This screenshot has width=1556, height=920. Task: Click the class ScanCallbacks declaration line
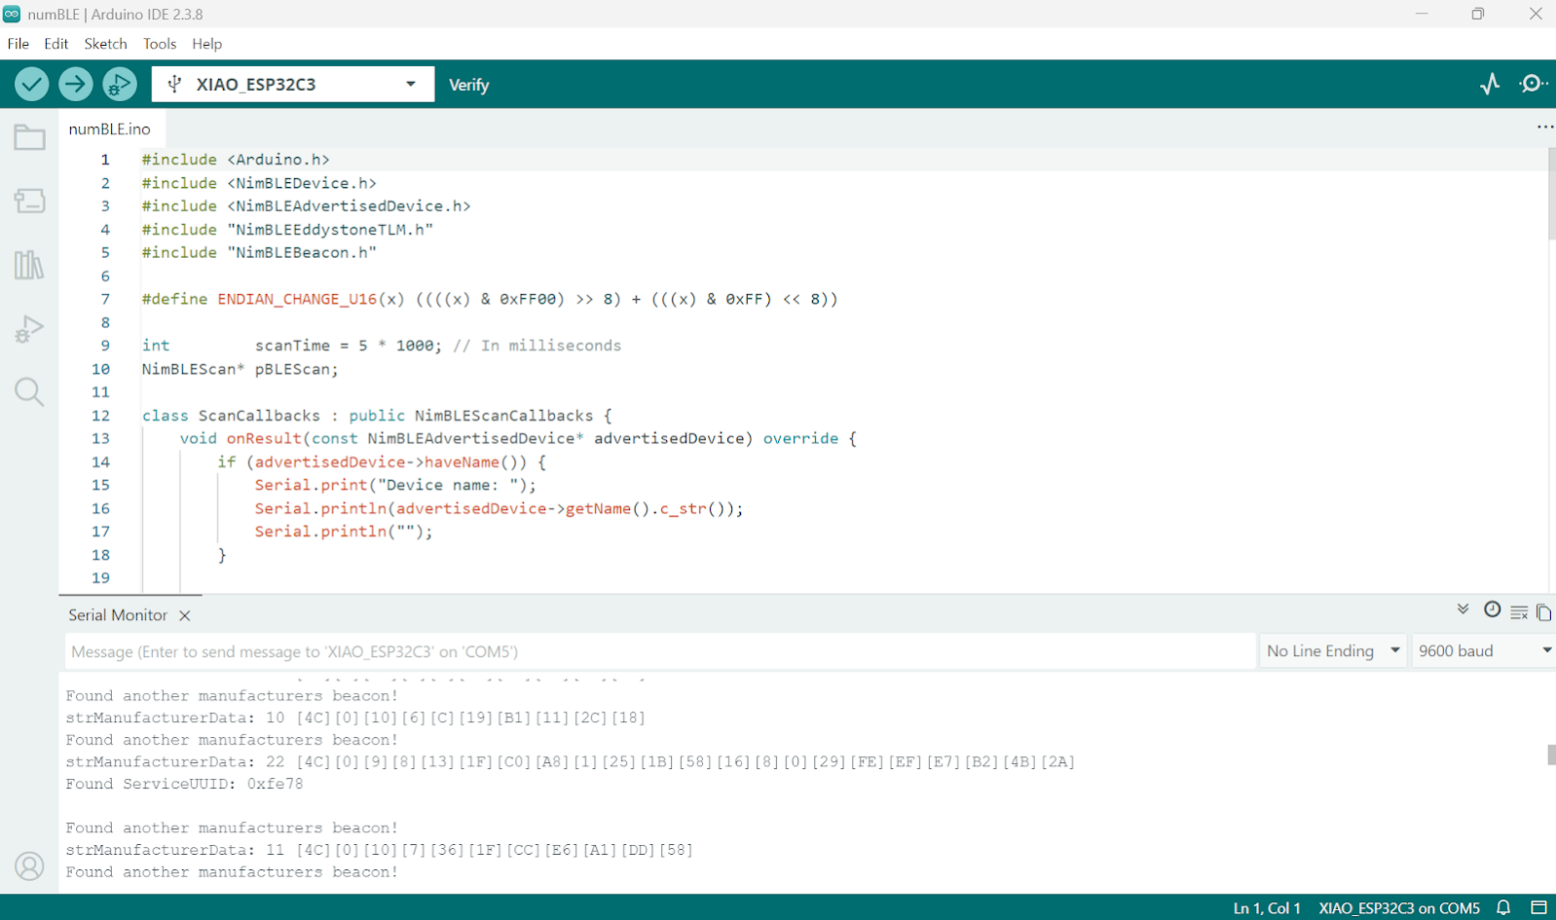pos(377,416)
